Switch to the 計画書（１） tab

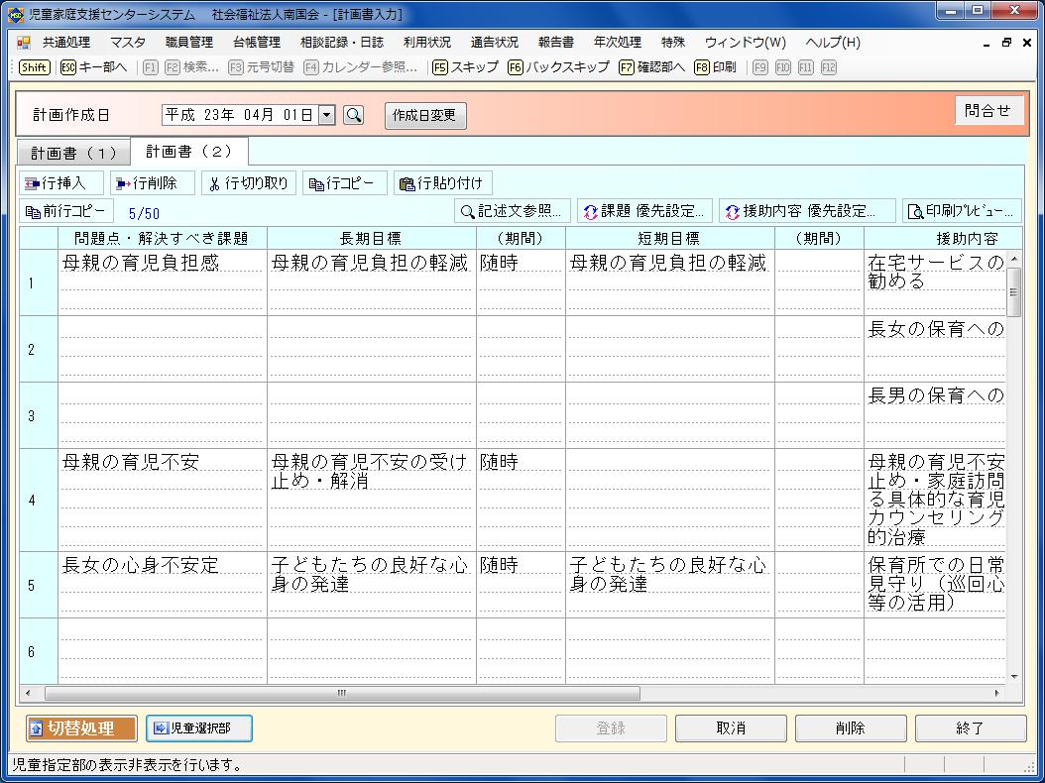[73, 153]
